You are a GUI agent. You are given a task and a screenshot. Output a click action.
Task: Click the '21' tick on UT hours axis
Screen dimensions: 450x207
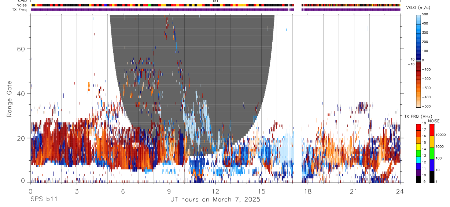pos(354,191)
